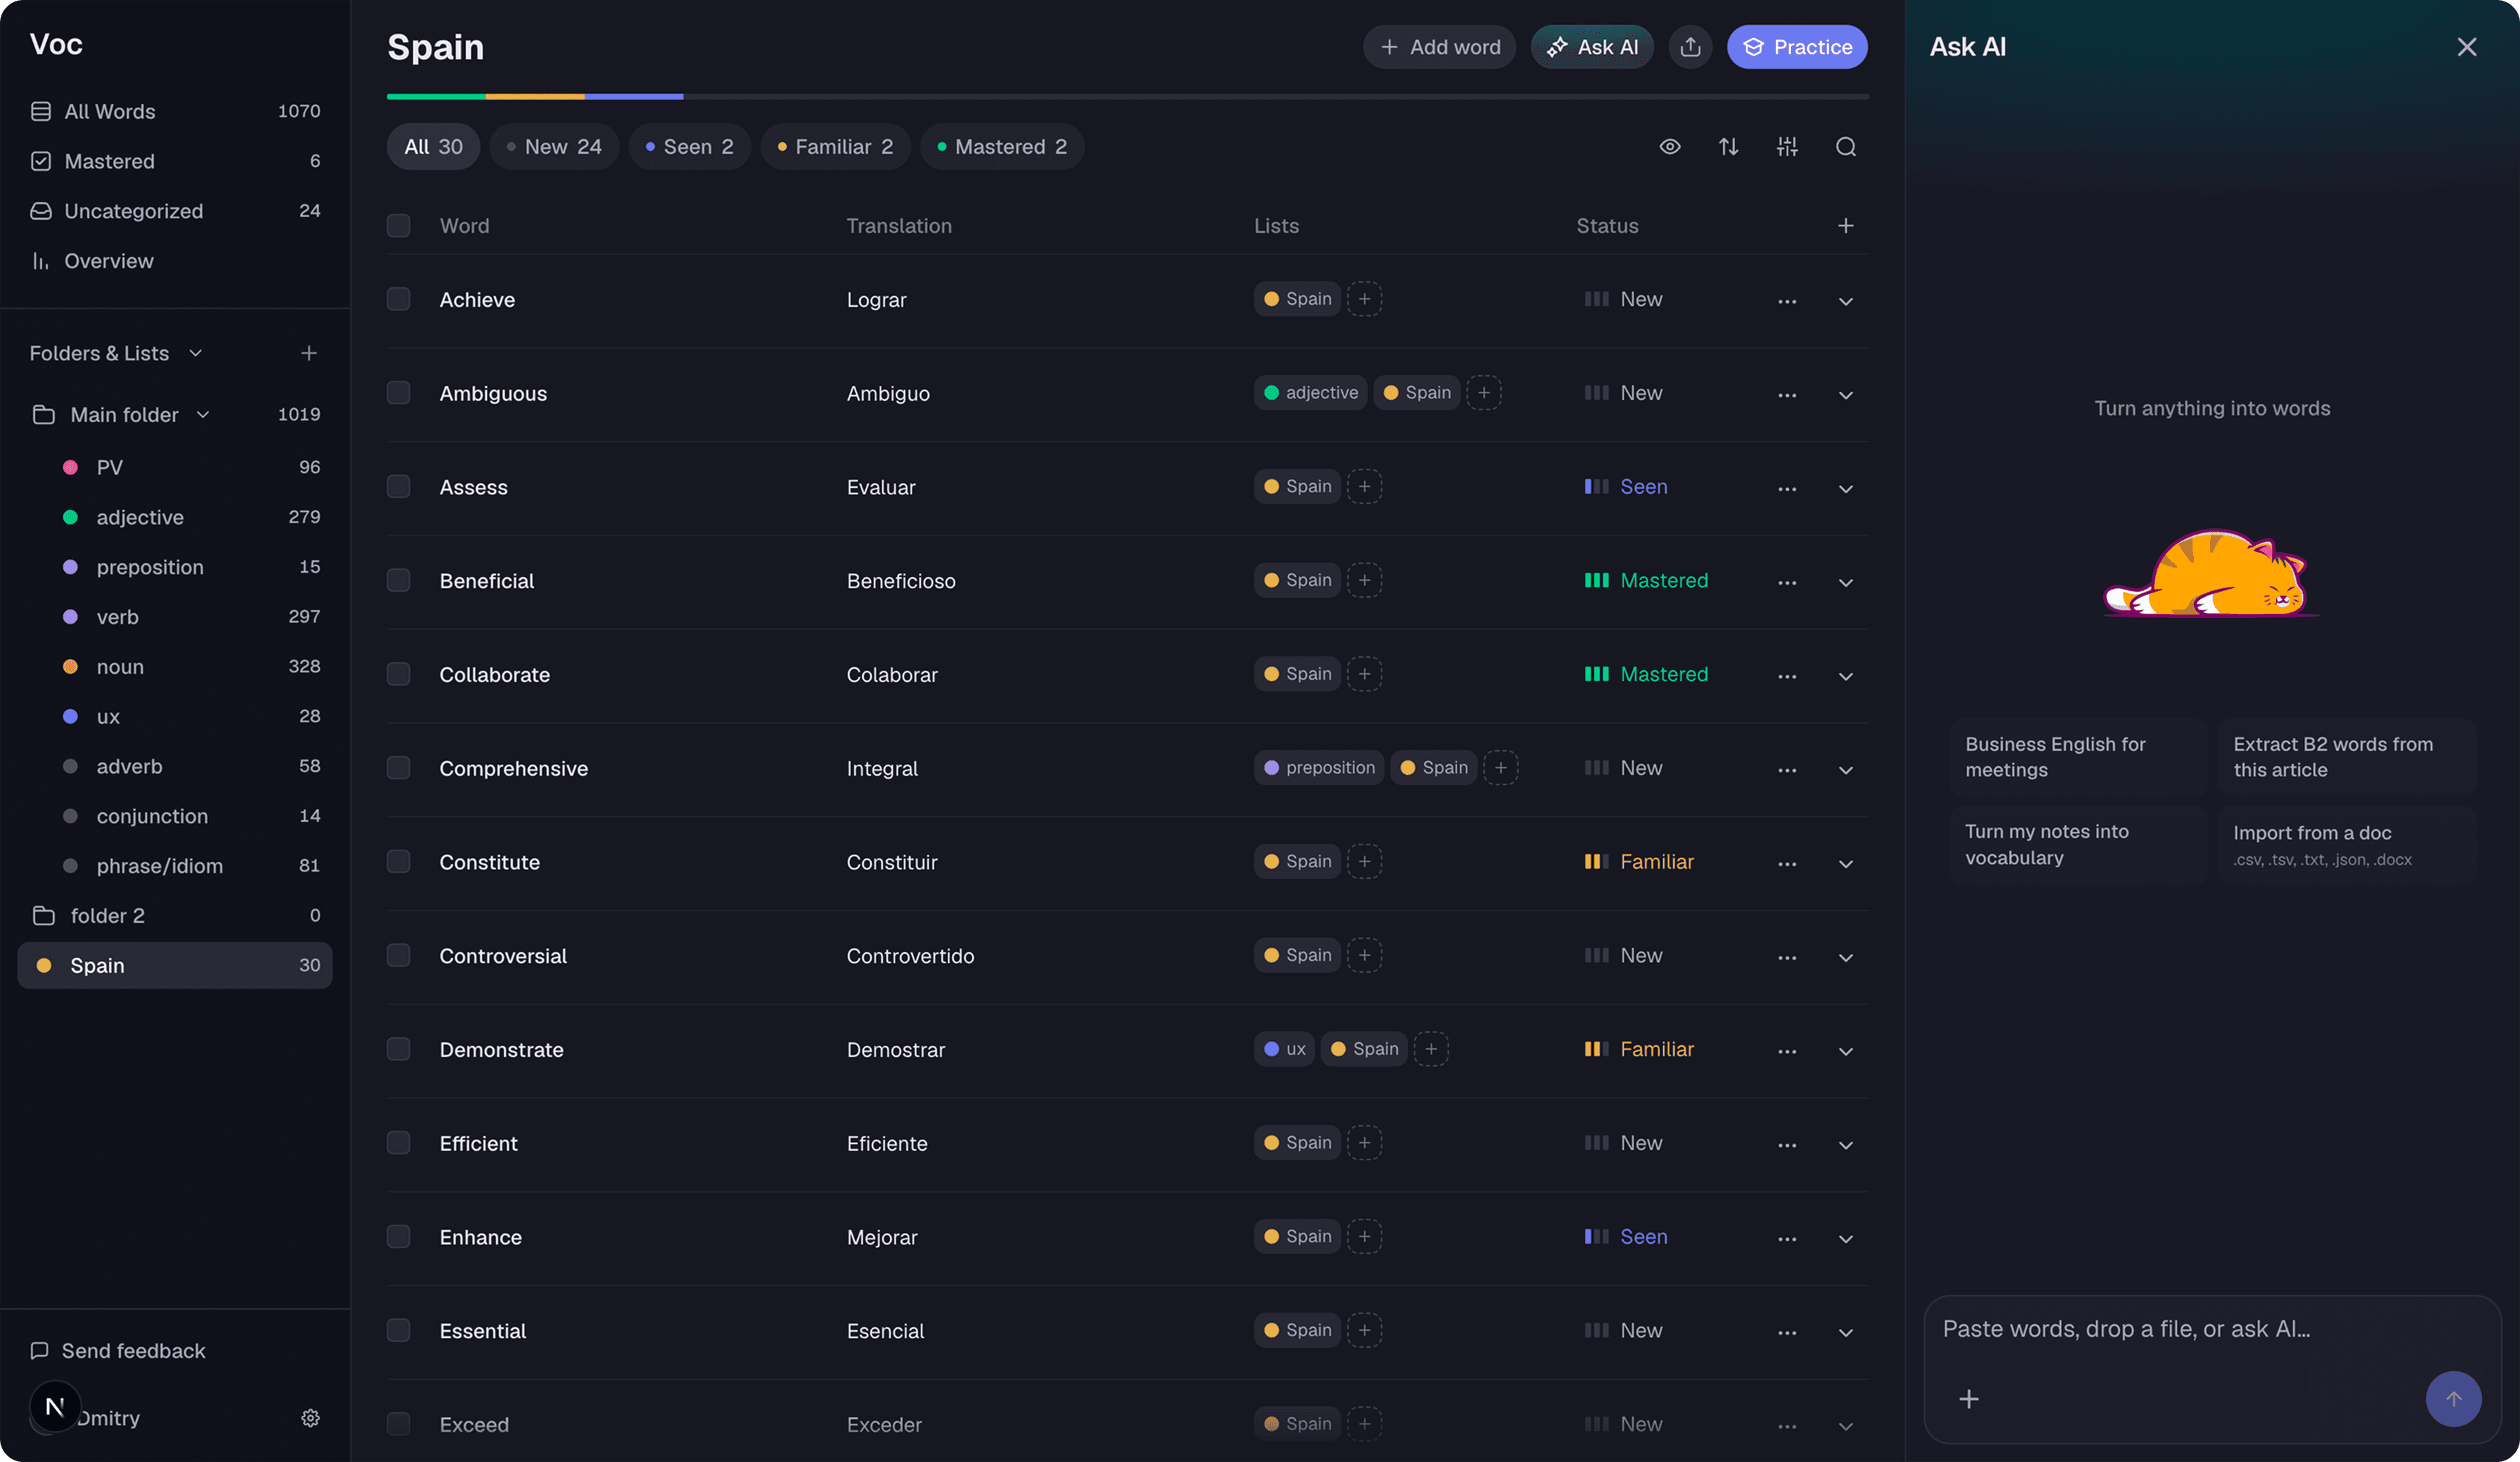Click the plus icon next to Folders & Lists
Image resolution: width=2520 pixels, height=1462 pixels.
(x=308, y=353)
